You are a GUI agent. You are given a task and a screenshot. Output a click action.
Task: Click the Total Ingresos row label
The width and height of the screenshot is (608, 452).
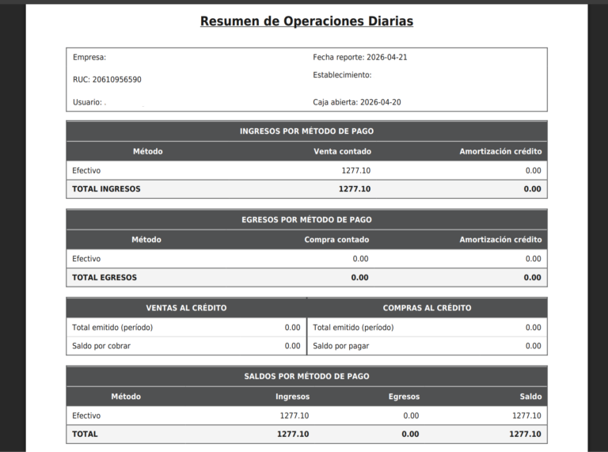(106, 189)
